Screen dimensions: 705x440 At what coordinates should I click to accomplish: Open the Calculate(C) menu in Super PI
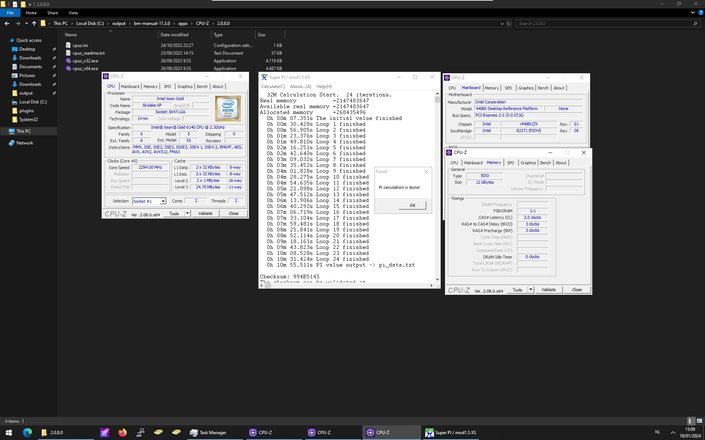pos(273,87)
